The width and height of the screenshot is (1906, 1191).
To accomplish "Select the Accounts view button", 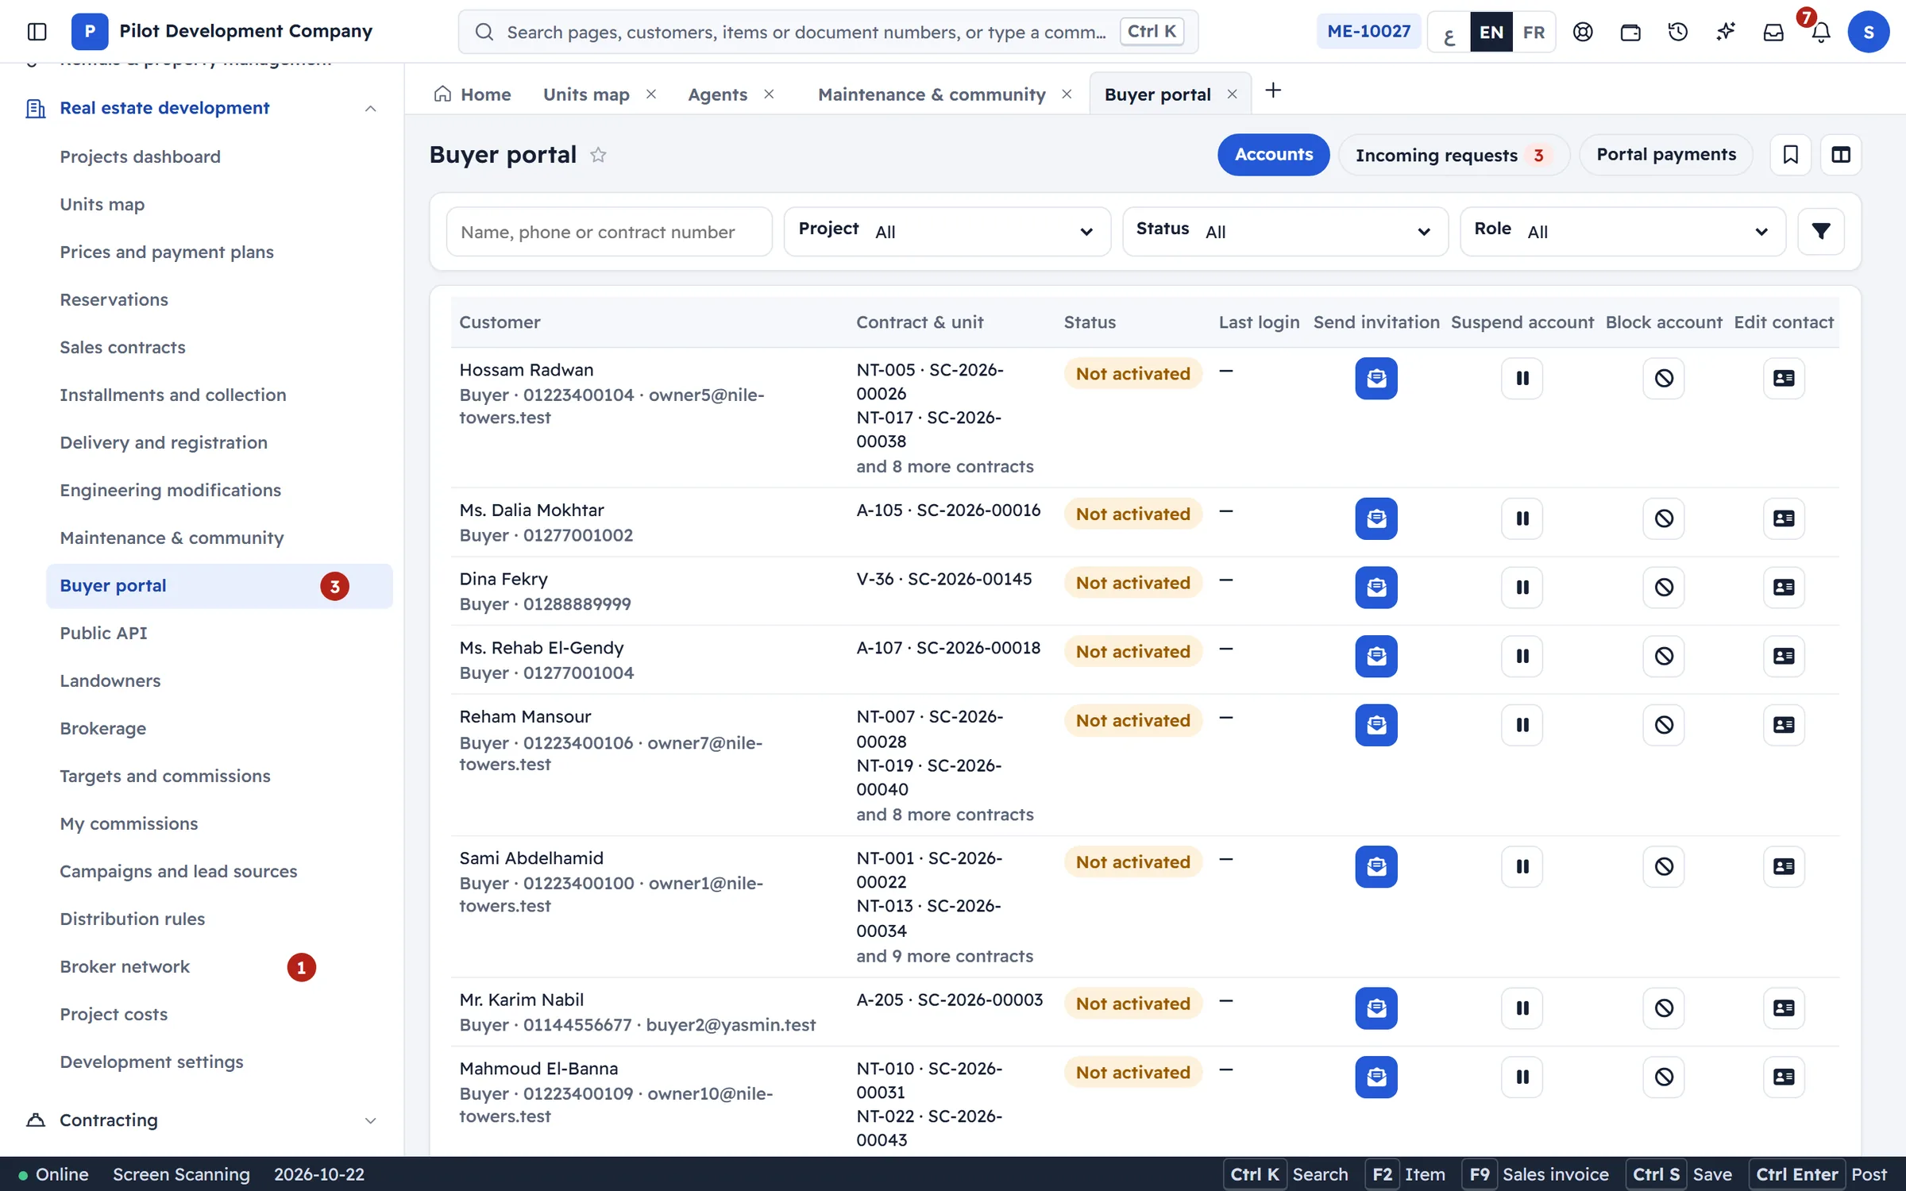I will [x=1273, y=155].
